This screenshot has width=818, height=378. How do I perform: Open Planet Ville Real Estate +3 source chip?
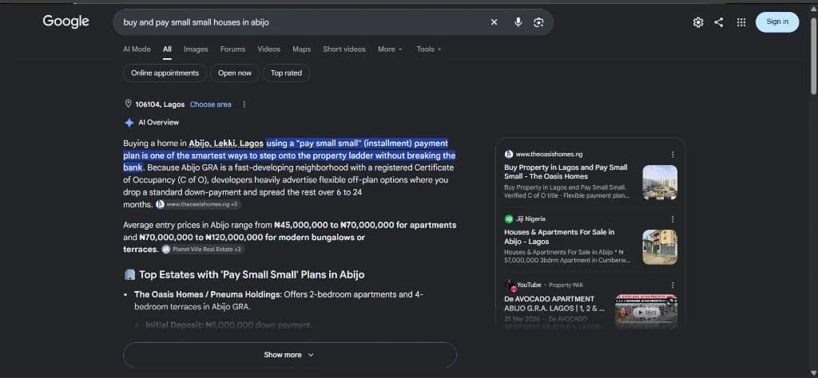pyautogui.click(x=202, y=250)
